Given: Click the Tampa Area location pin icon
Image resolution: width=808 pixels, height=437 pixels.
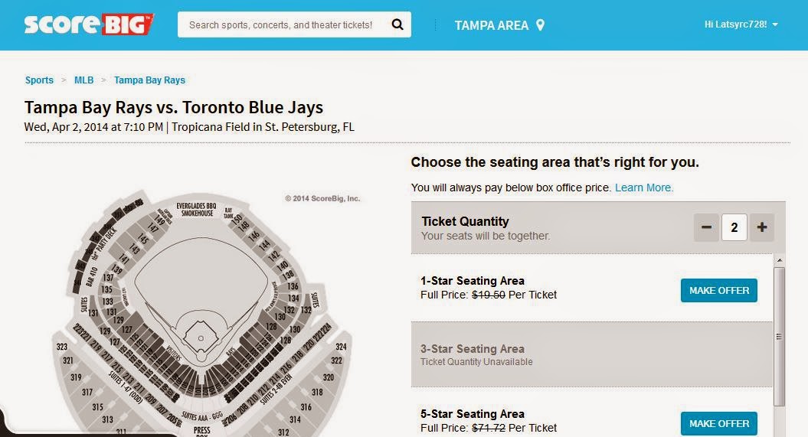Looking at the screenshot, I should [x=540, y=24].
